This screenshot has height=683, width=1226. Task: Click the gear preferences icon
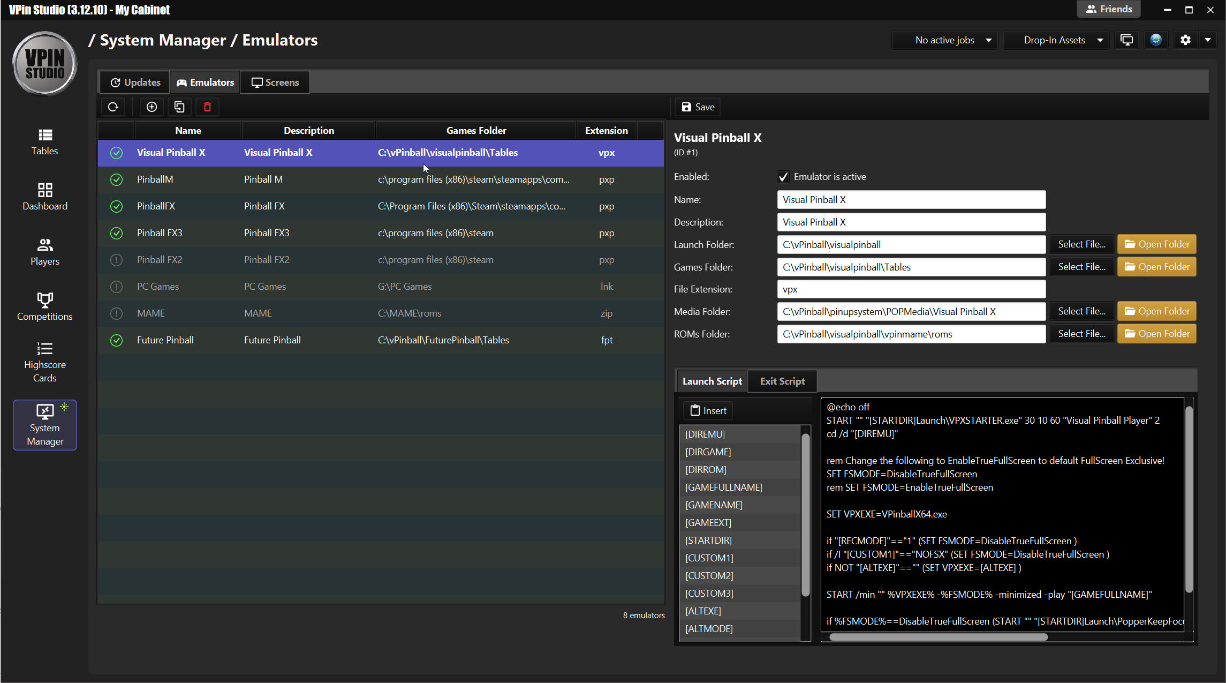pyautogui.click(x=1185, y=40)
